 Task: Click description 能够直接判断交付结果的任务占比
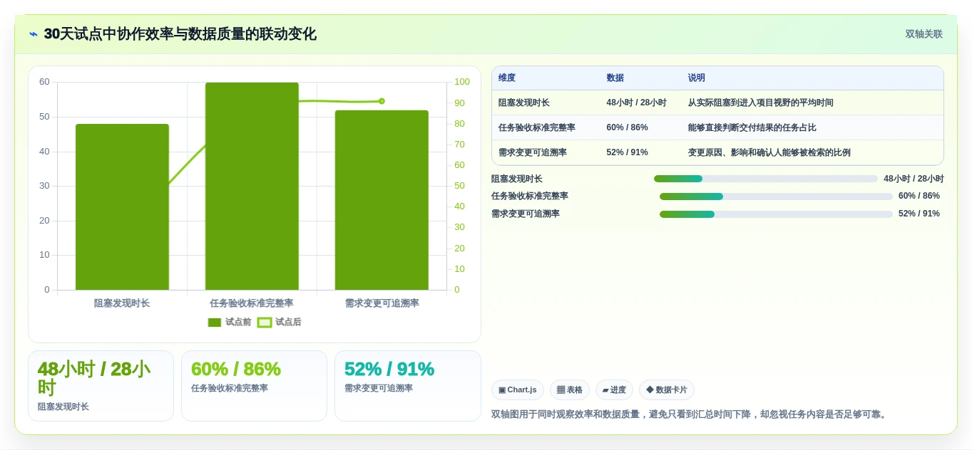[x=752, y=127]
